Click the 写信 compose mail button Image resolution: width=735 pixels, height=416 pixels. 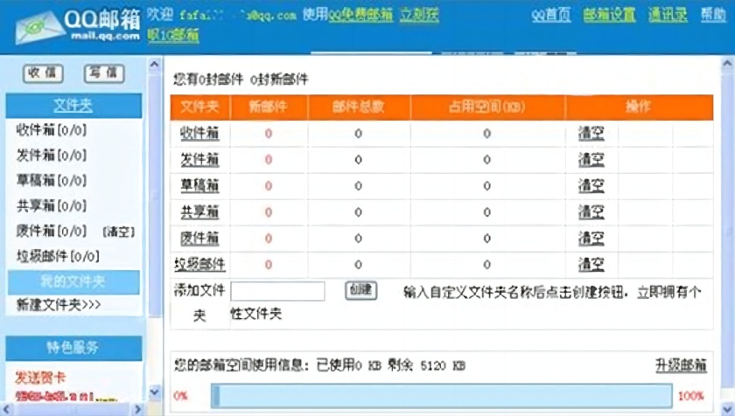104,73
